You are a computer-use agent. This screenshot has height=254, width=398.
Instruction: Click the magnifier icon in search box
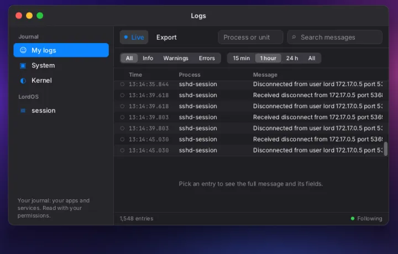(x=294, y=37)
